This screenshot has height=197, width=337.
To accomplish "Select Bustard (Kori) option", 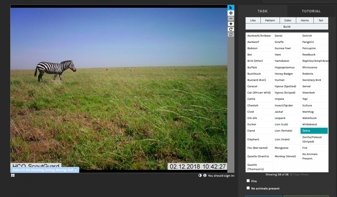I will (x=259, y=80).
